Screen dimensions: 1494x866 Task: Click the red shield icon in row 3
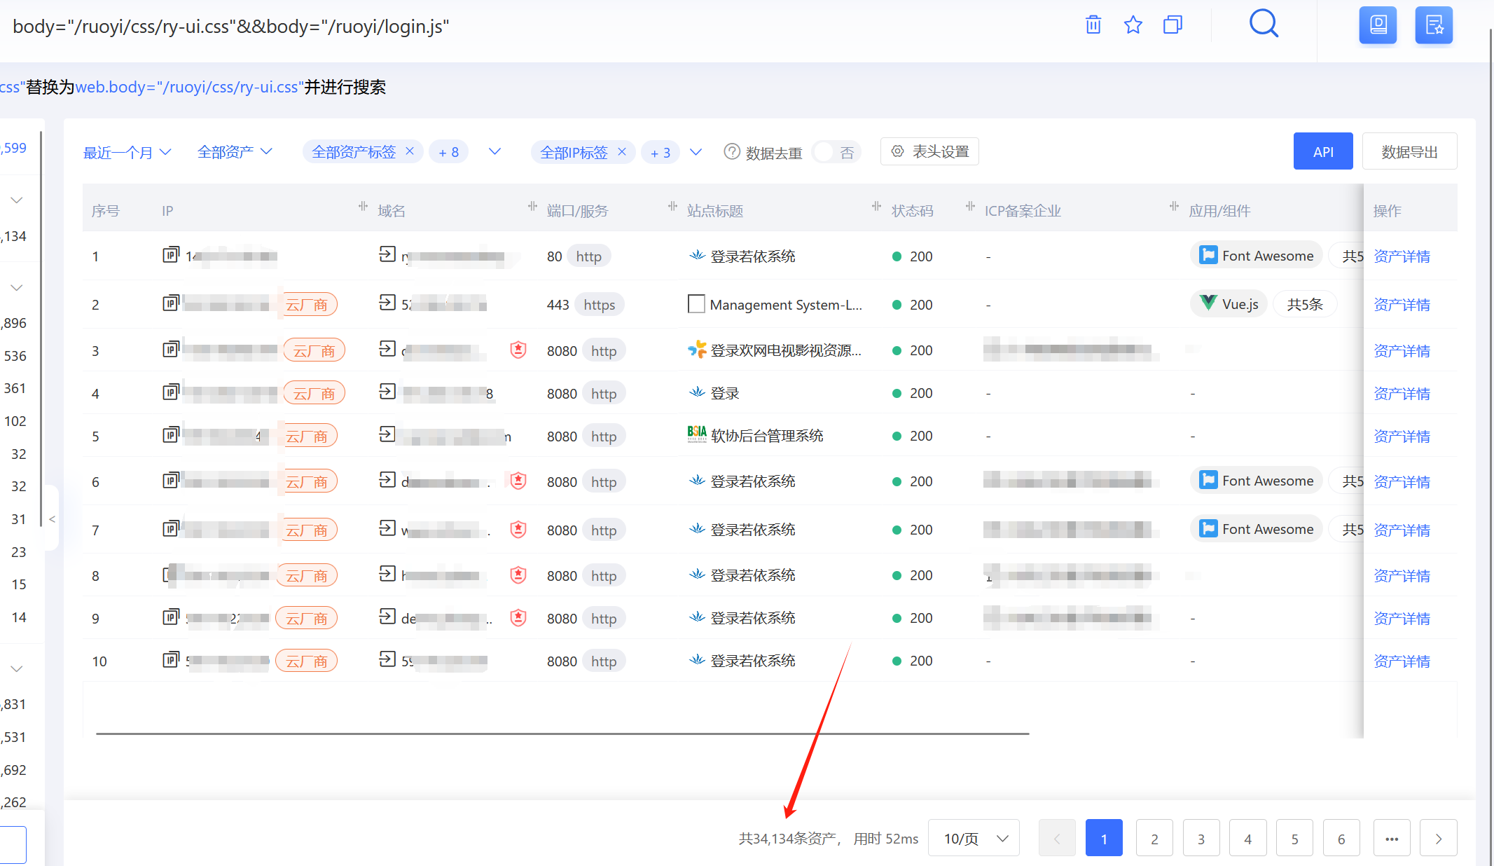click(518, 350)
